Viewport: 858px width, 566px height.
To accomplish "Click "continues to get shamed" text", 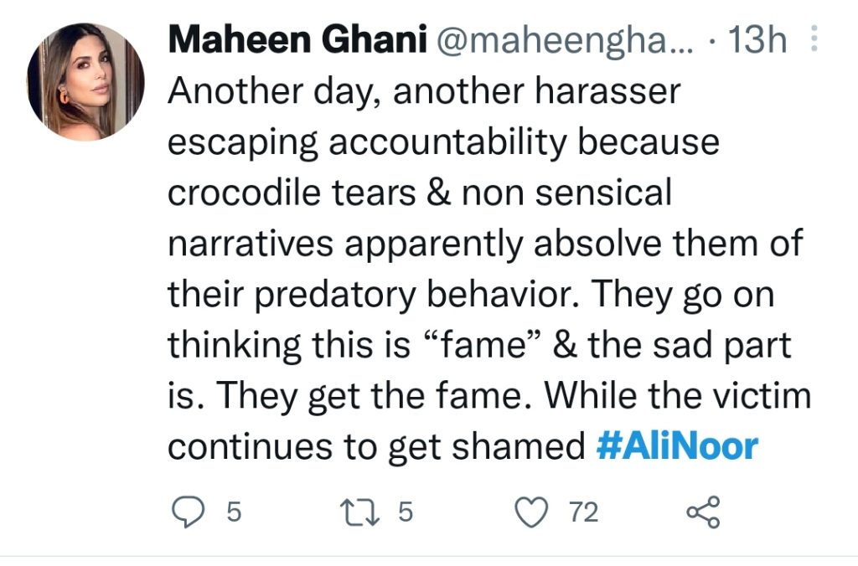I will point(376,448).
